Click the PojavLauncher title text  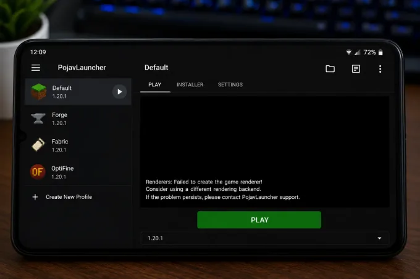82,68
